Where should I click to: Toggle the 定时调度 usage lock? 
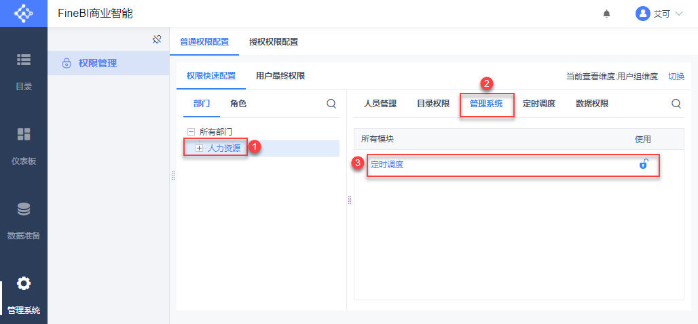(644, 164)
